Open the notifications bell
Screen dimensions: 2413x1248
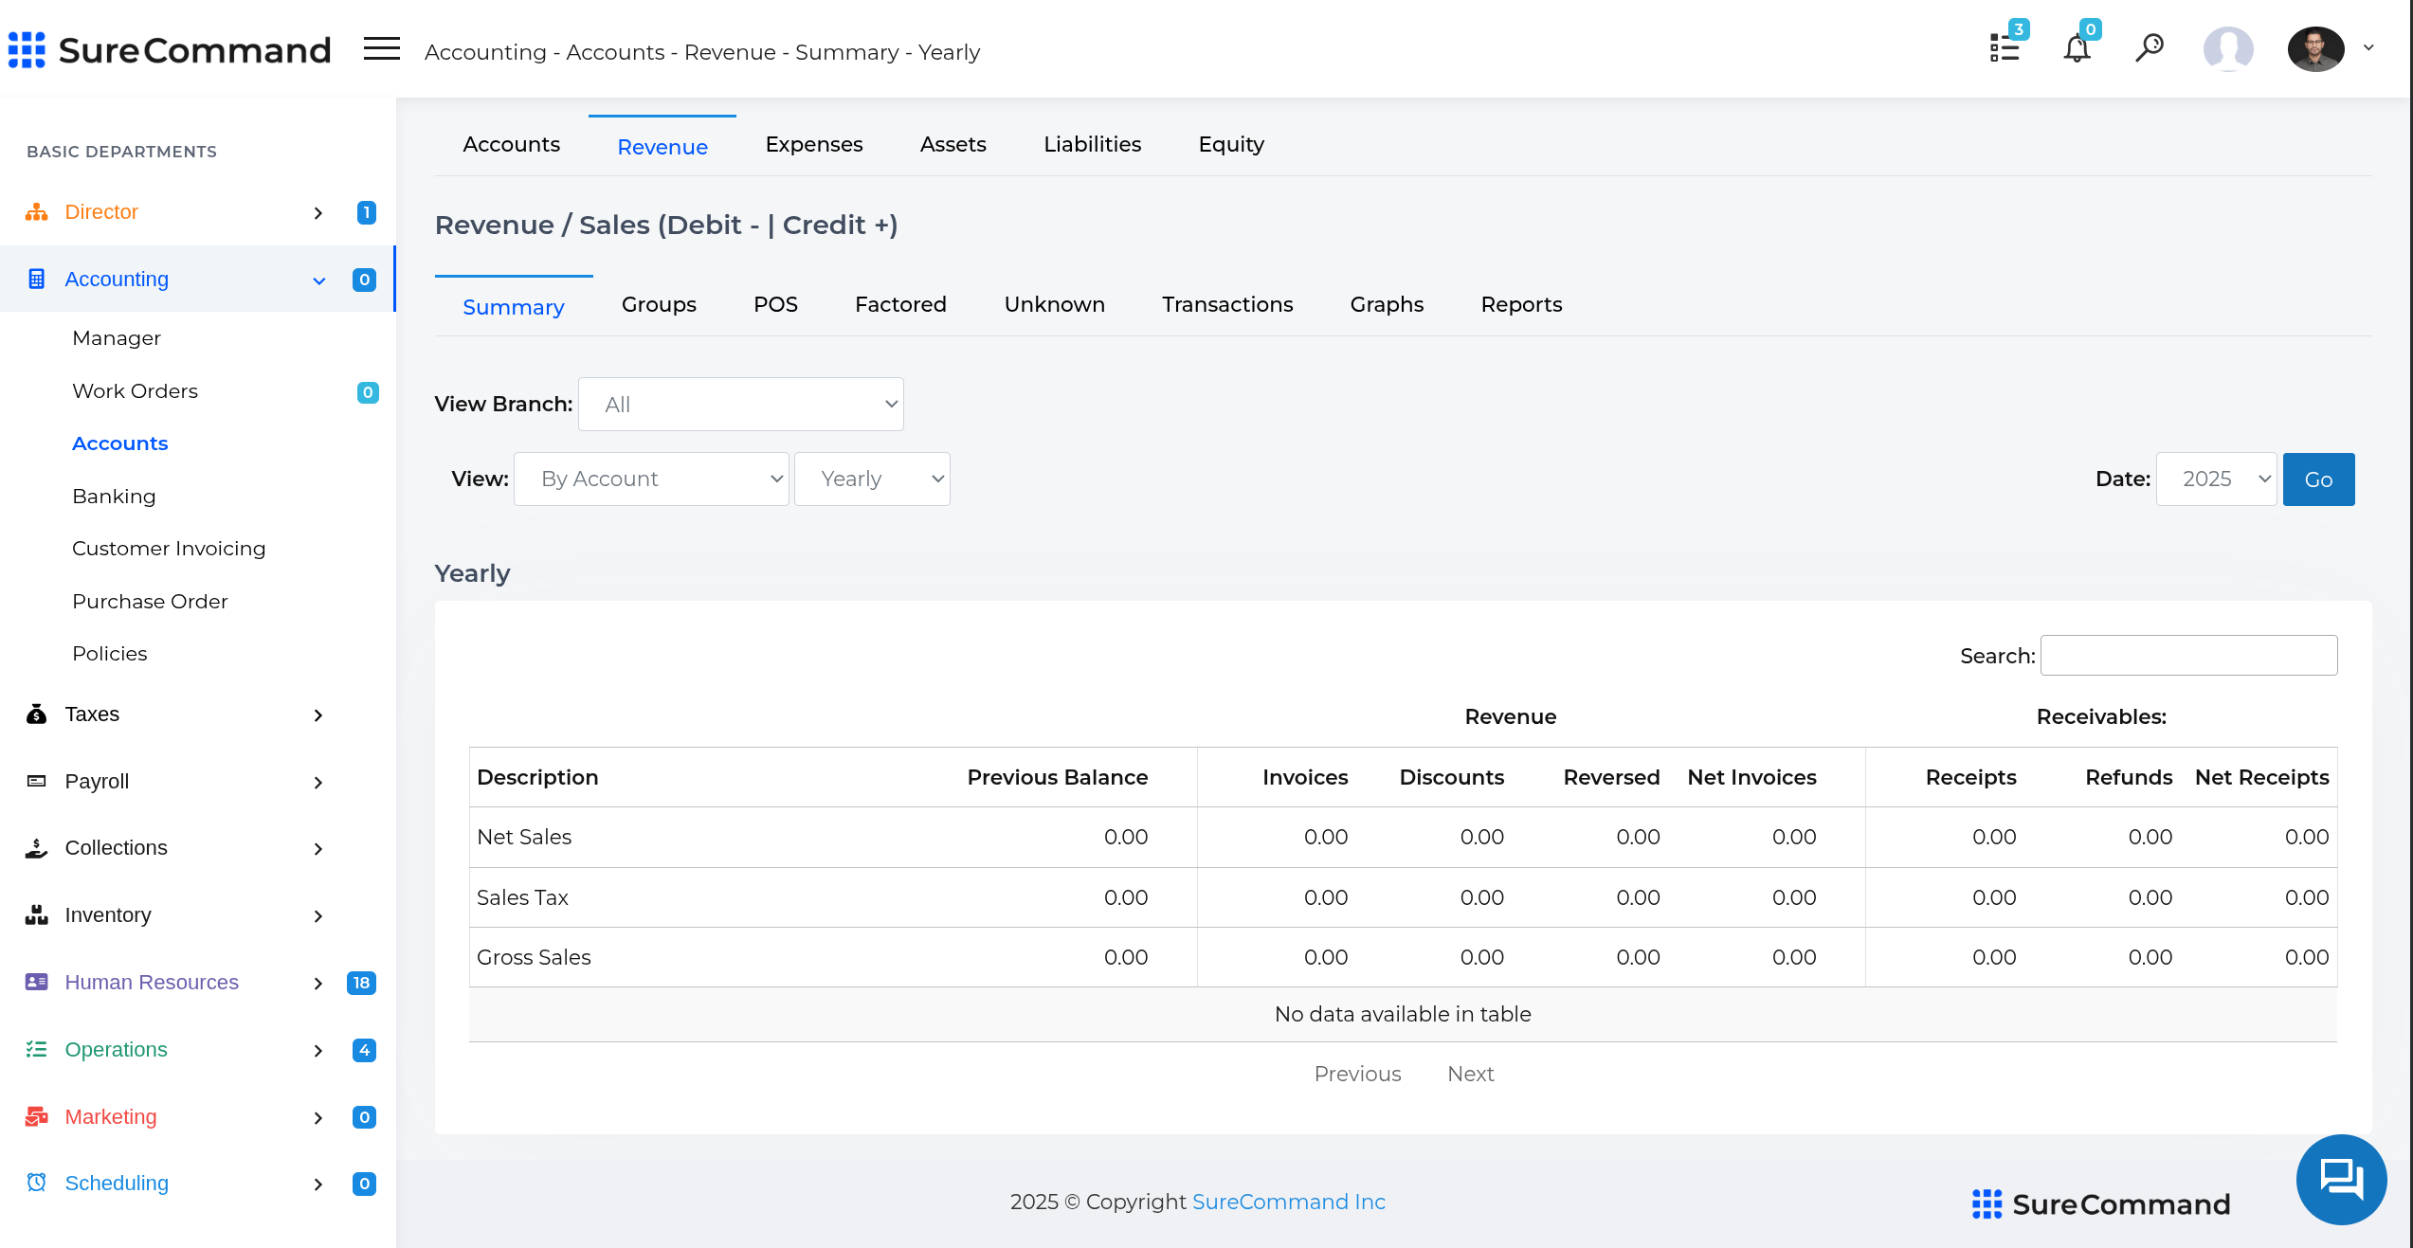pos(2076,48)
